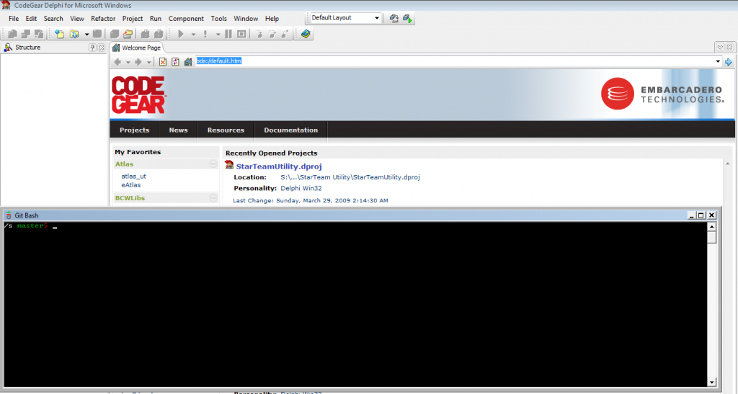Screen dimensions: 738x394
Task: Switch to the Projects tab
Action: (134, 130)
